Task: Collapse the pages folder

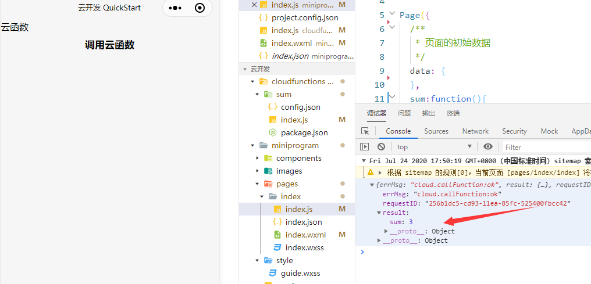Action: 257,184
